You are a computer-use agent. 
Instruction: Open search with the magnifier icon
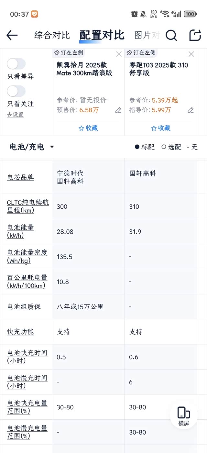[x=171, y=35]
